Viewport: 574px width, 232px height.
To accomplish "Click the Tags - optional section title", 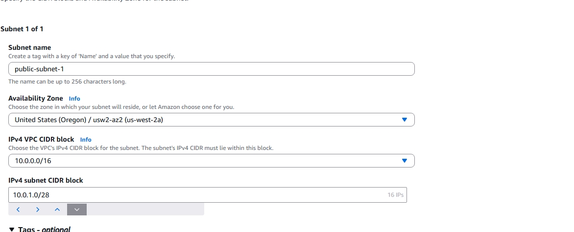I will click(x=44, y=229).
